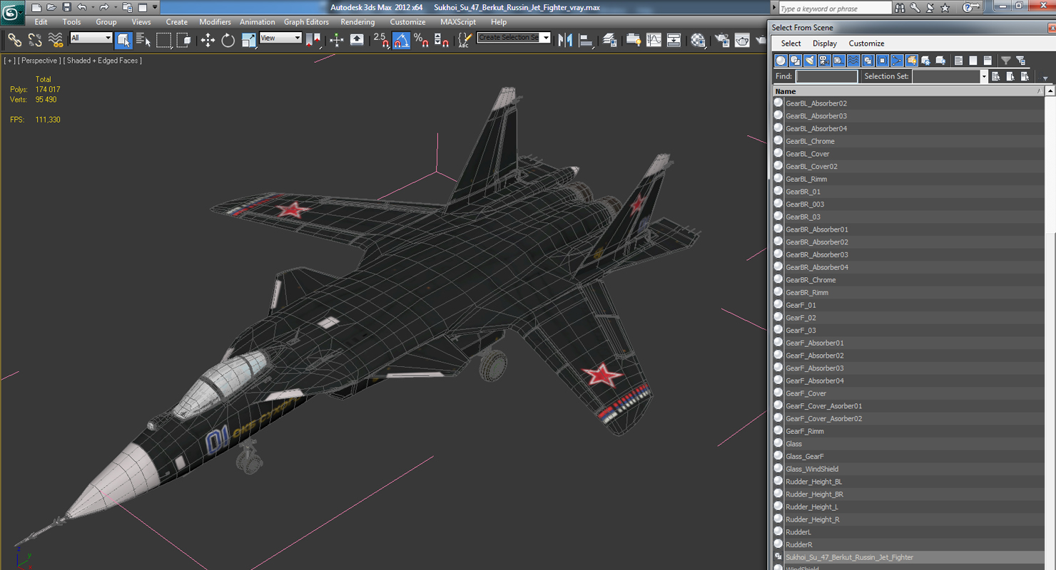This screenshot has width=1056, height=570.
Task: Toggle Display Bone Objects filter
Action: tap(897, 61)
